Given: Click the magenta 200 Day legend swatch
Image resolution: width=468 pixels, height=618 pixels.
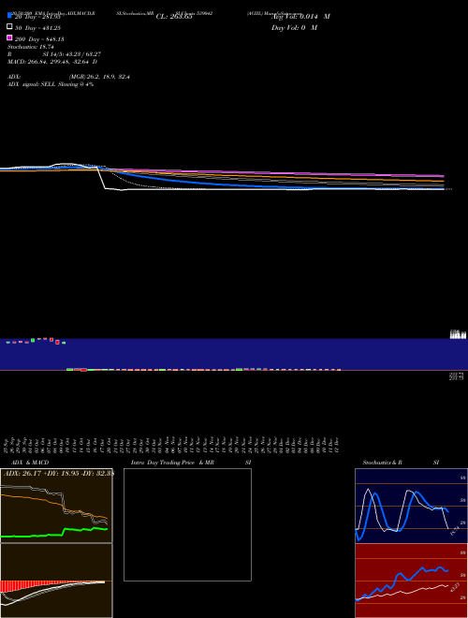Looking at the screenshot, I should point(9,37).
